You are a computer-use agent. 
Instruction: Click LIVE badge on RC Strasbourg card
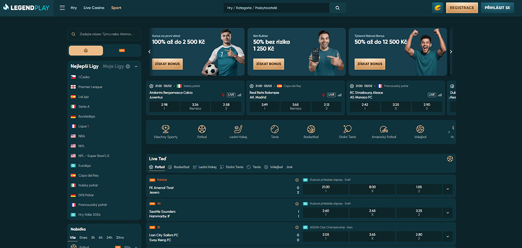432,95
